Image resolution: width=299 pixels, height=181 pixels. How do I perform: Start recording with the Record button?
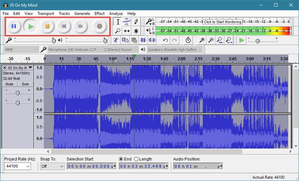(x=99, y=26)
